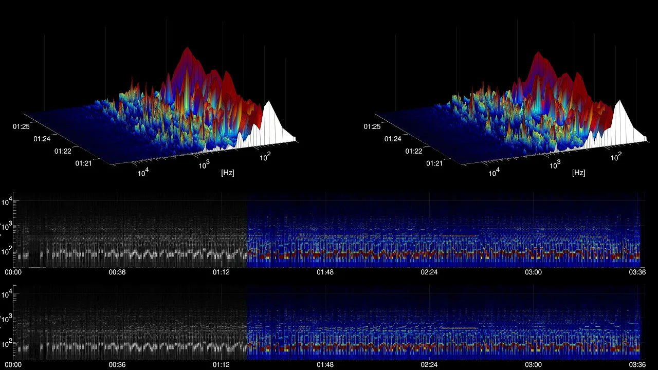Click the 01:21 time label on left 3D plot
Viewport: 658px width, 370px height.
(84, 163)
